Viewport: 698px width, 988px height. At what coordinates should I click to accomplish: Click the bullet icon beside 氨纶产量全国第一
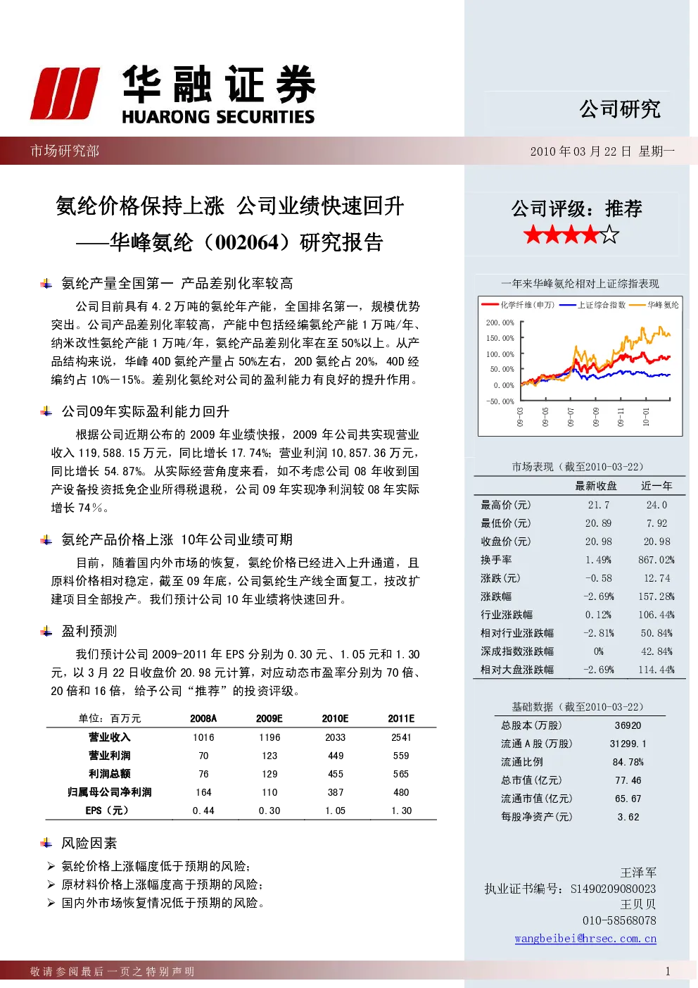(46, 283)
